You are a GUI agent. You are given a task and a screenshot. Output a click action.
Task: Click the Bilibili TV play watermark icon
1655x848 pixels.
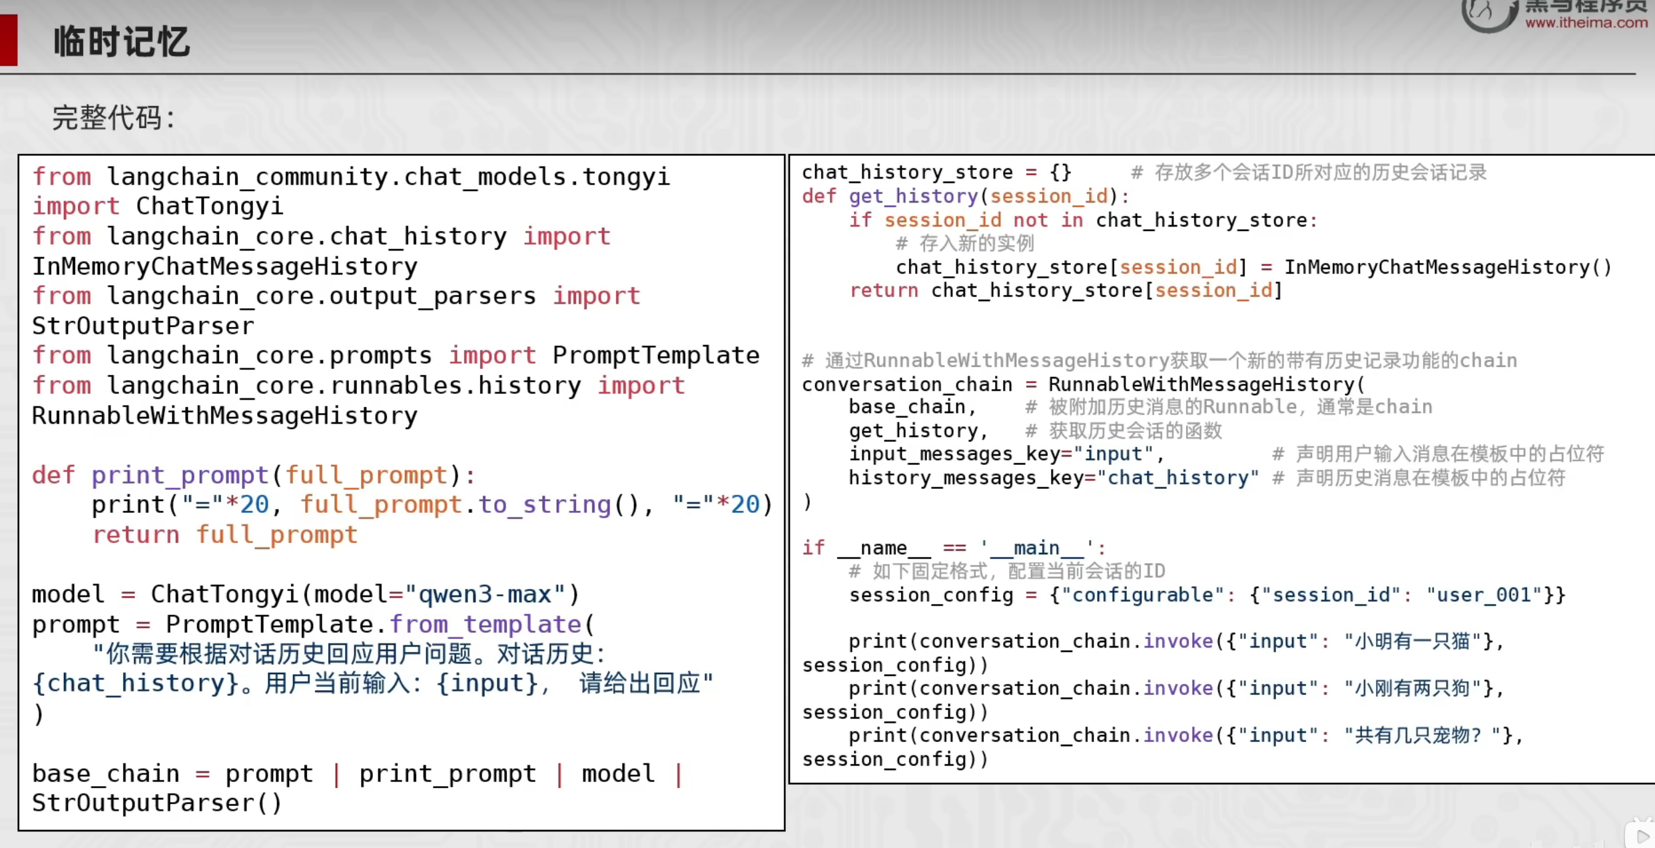click(x=1640, y=834)
